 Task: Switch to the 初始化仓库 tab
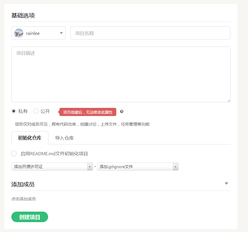[x=30, y=138]
